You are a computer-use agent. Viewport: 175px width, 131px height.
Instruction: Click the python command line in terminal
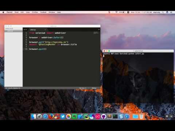(x=124, y=53)
